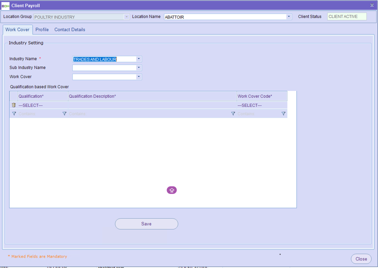Click the filter icon in the Qualification filter box
Viewport: 378px width, 268px height.
64,114
